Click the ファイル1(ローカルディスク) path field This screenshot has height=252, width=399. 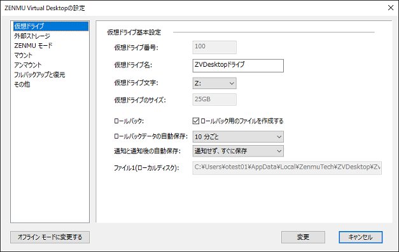(287, 168)
